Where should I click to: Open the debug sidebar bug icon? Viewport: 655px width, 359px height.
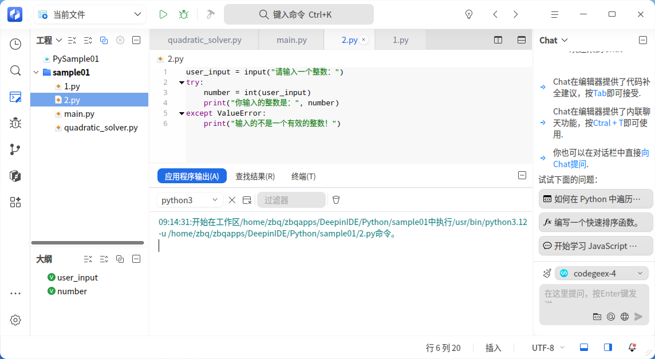(x=15, y=123)
